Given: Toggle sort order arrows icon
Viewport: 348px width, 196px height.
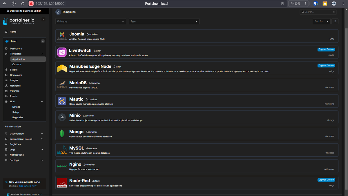Looking at the screenshot, I should [x=335, y=21].
